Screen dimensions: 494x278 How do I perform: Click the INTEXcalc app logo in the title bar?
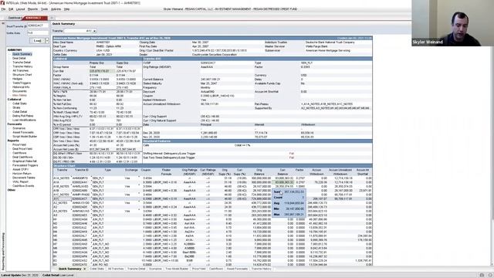coord(3,3)
